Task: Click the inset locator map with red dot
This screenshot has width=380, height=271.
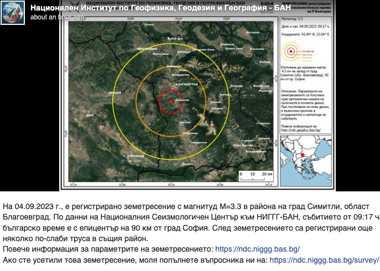Action: pos(306,161)
